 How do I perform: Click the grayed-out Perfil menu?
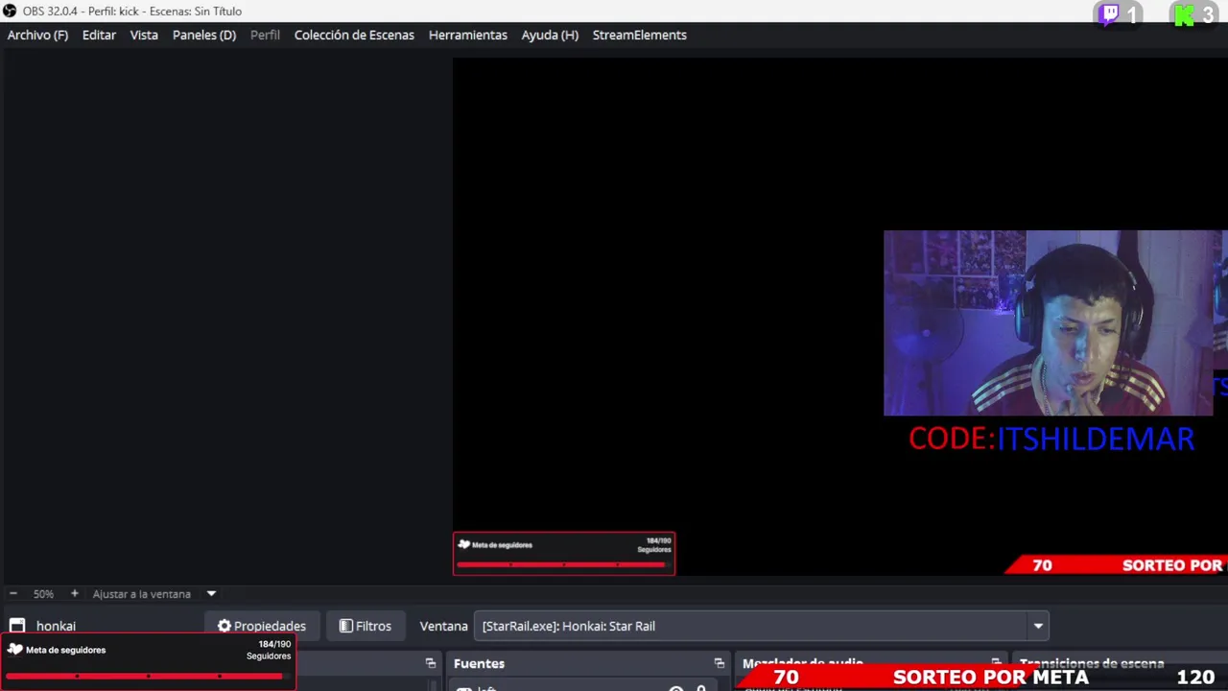pos(265,35)
